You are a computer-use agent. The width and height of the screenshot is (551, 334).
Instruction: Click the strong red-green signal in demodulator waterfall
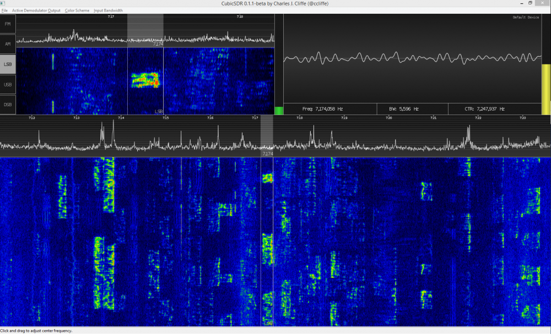pos(145,80)
